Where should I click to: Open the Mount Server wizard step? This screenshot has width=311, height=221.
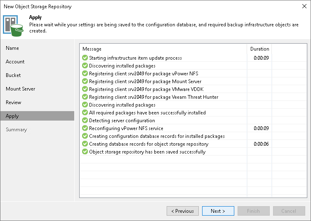[21, 89]
